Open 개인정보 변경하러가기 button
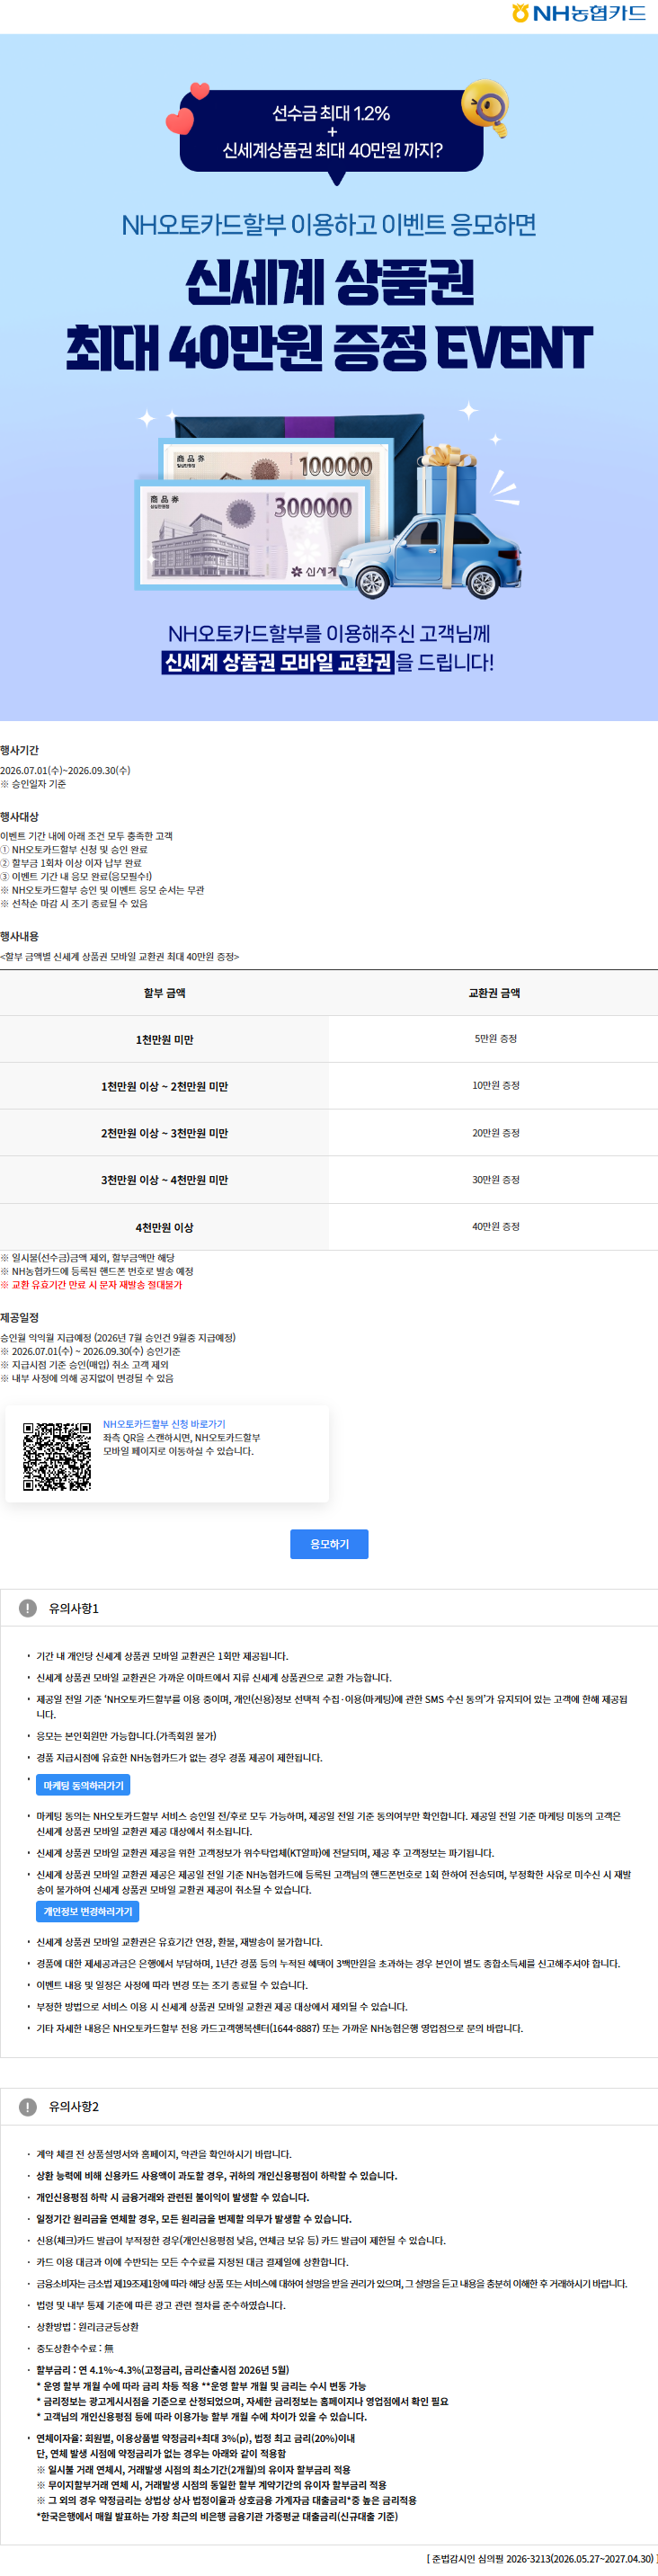 click(88, 1911)
